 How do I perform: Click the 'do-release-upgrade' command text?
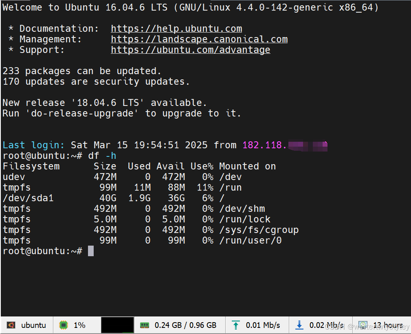point(82,114)
